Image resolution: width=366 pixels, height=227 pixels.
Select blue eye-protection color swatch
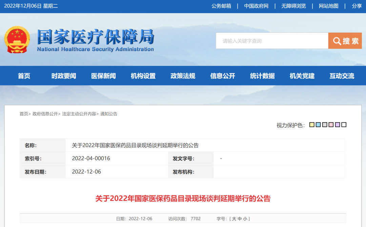[x=318, y=125]
